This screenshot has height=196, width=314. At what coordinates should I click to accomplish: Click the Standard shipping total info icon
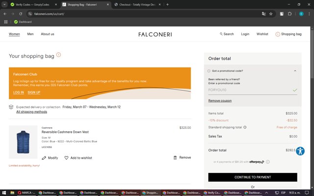[245, 127]
